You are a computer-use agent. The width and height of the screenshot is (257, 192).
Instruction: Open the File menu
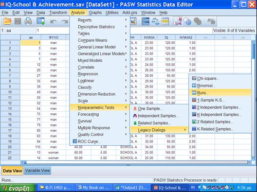(5, 13)
